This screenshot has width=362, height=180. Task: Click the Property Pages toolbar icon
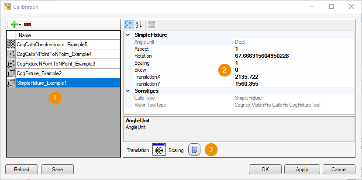coord(152,25)
